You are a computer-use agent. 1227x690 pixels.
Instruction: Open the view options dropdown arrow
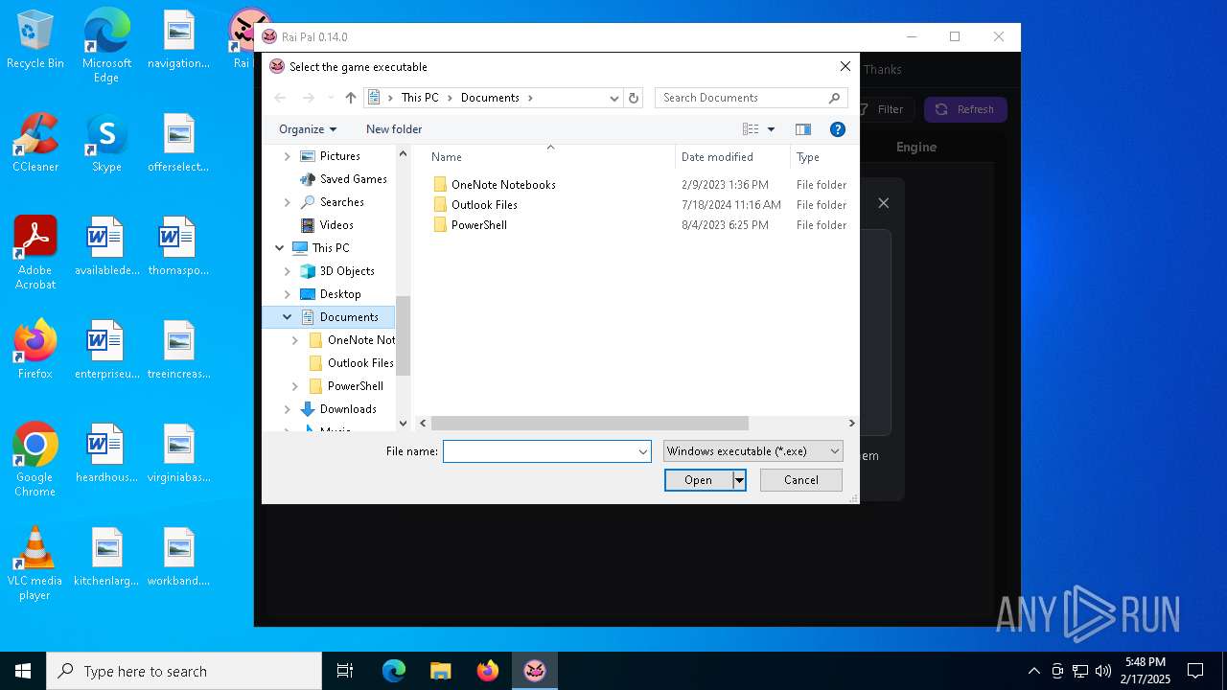(771, 129)
